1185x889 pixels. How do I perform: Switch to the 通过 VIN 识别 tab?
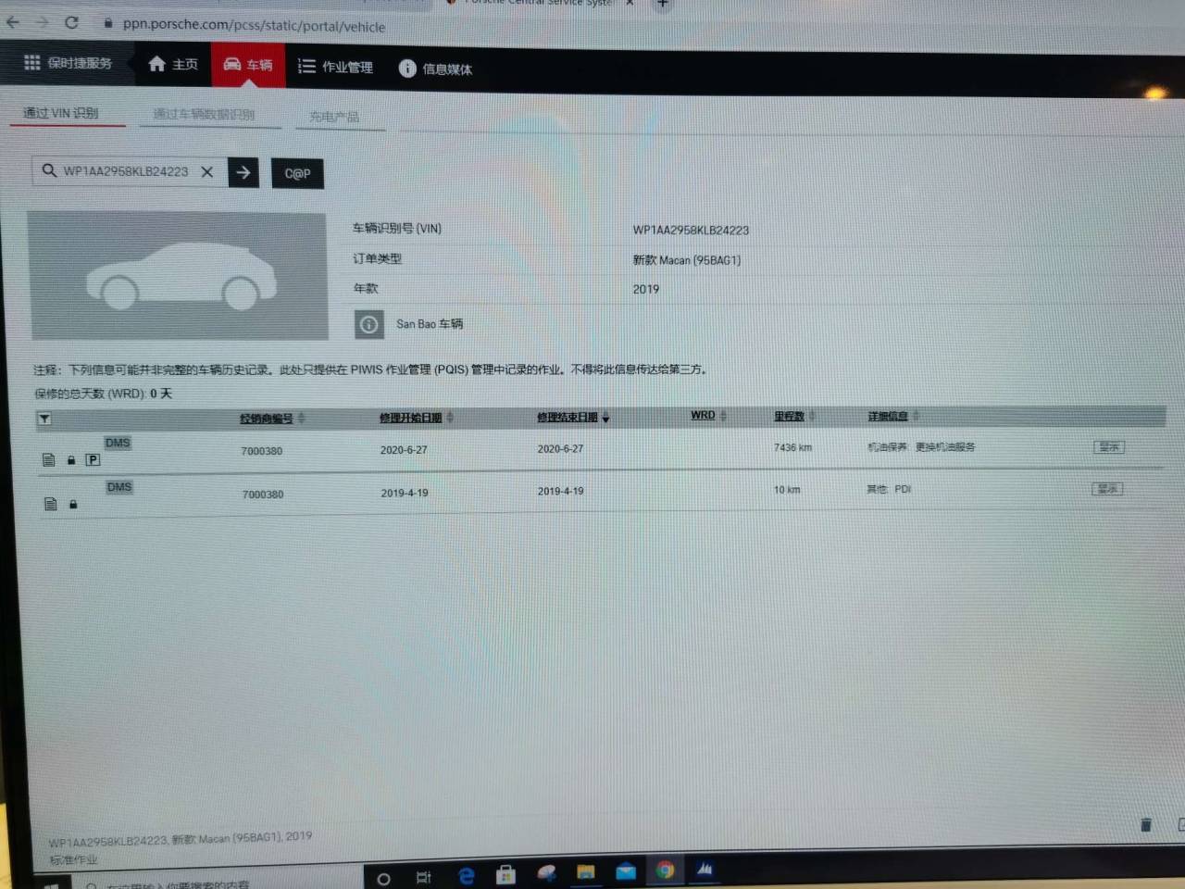tap(61, 113)
